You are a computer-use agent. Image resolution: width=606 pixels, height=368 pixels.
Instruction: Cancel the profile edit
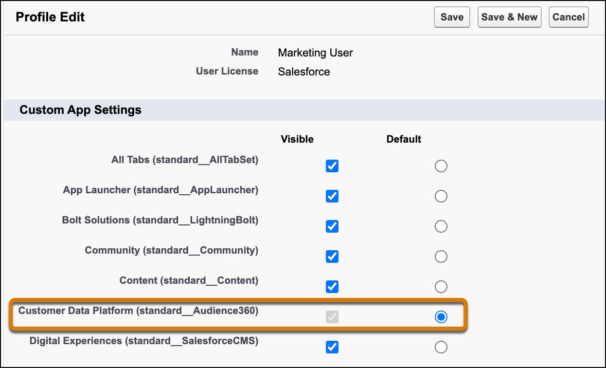pos(569,18)
